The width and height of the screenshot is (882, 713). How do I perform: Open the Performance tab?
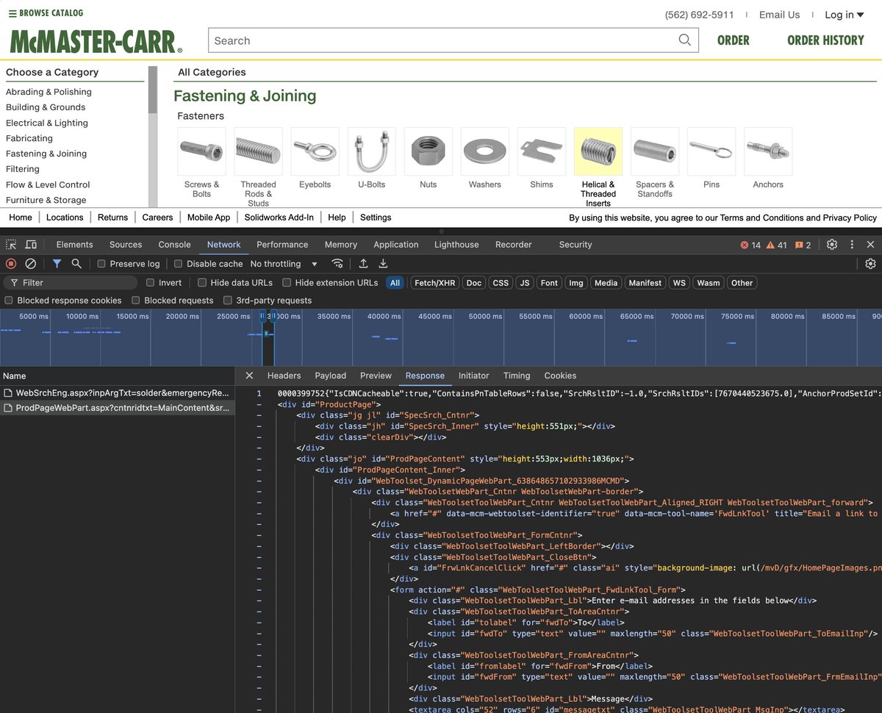click(x=282, y=245)
